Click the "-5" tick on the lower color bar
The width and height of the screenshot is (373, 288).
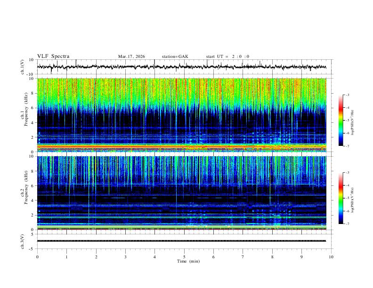tap(347, 198)
